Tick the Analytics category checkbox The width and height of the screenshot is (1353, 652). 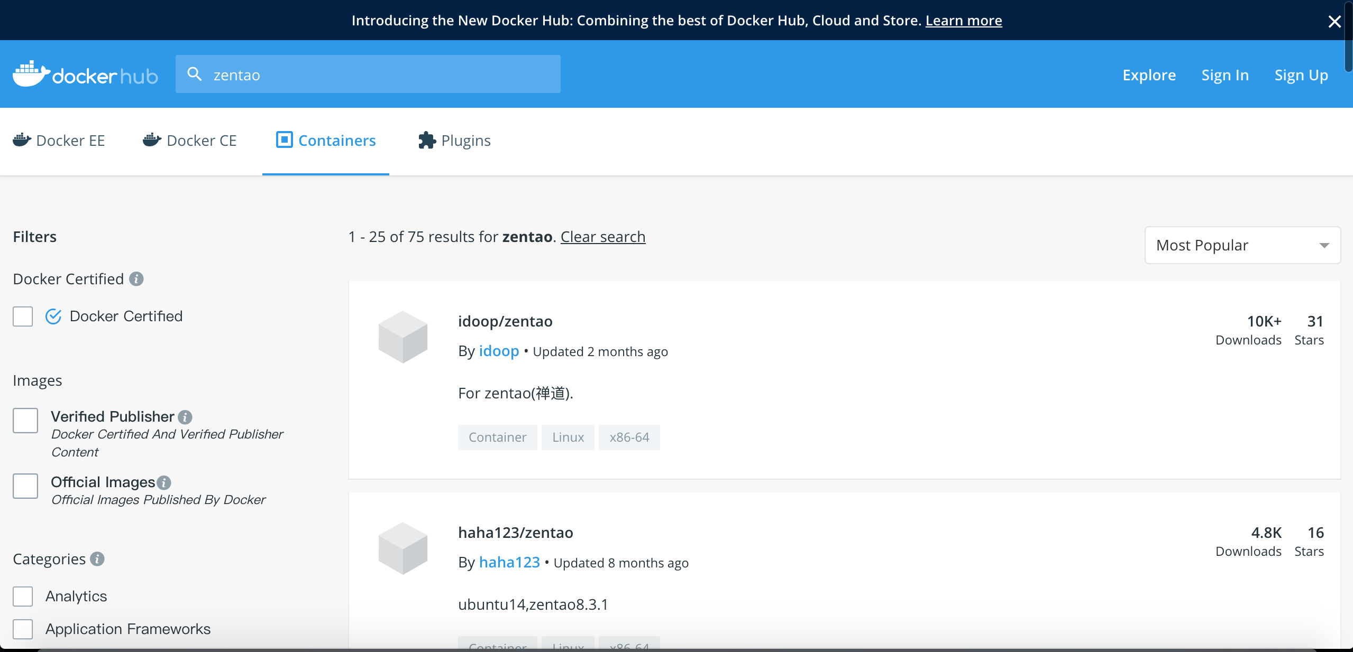pos(23,597)
